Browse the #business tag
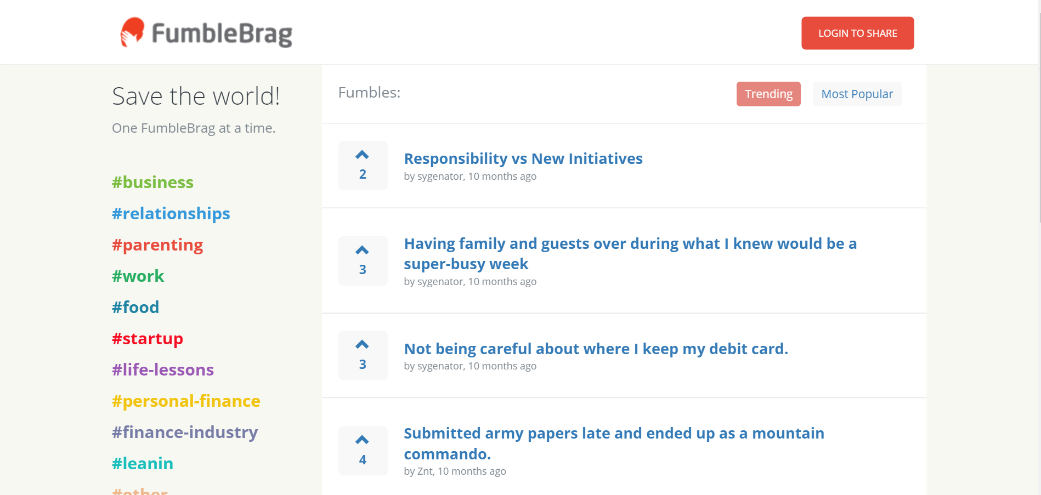The height and width of the screenshot is (495, 1041). pyautogui.click(x=152, y=182)
